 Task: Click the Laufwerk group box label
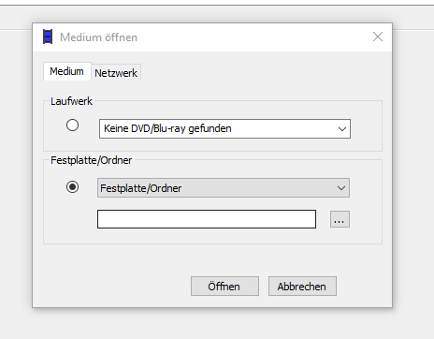(71, 101)
